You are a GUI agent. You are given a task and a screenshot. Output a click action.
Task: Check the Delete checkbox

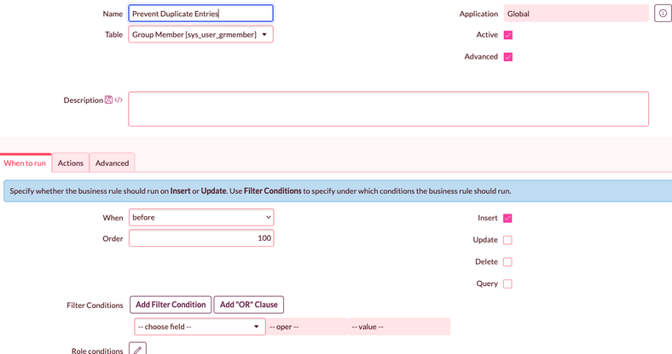508,262
